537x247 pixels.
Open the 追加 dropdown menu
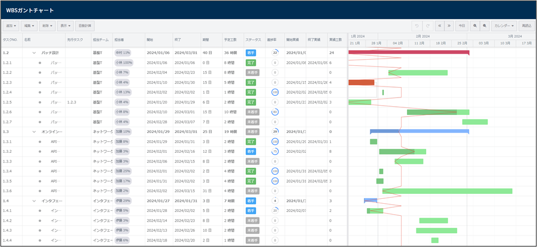pyautogui.click(x=12, y=26)
